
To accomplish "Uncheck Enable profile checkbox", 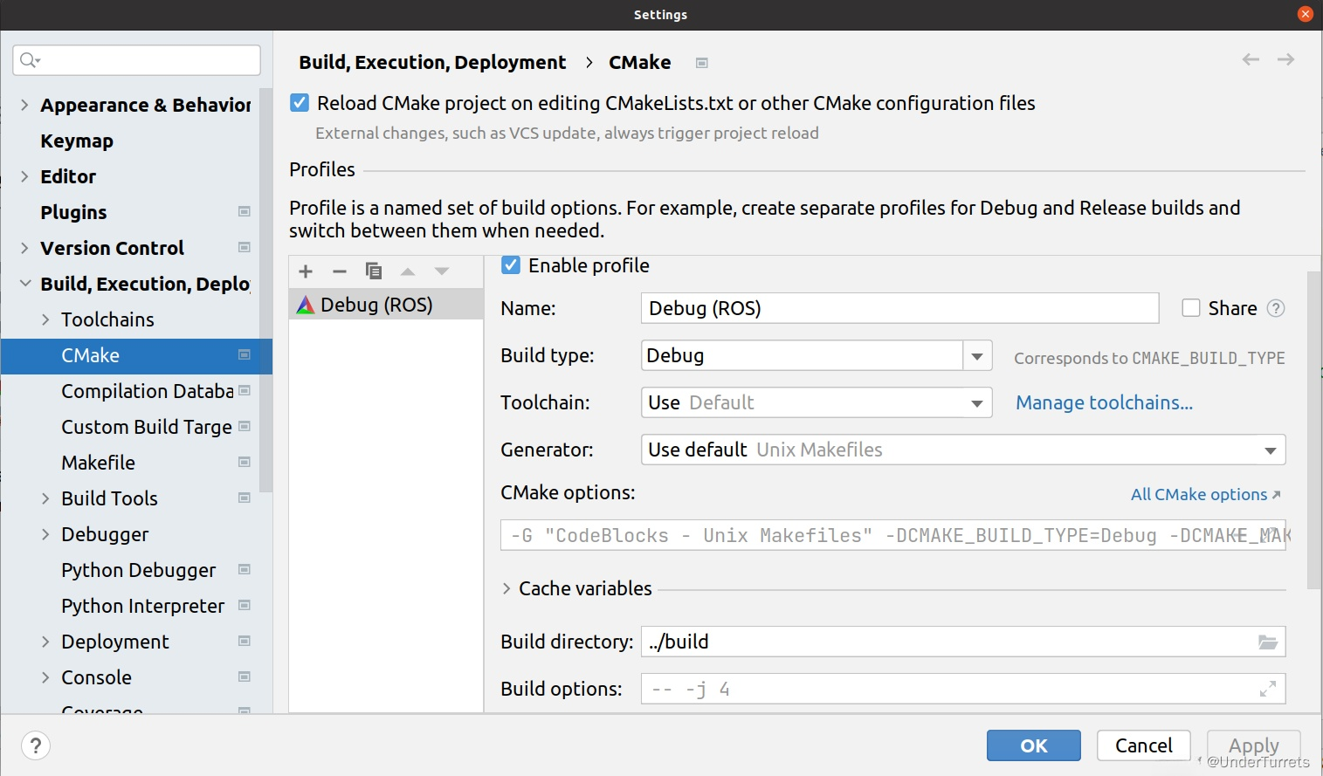I will pos(511,265).
